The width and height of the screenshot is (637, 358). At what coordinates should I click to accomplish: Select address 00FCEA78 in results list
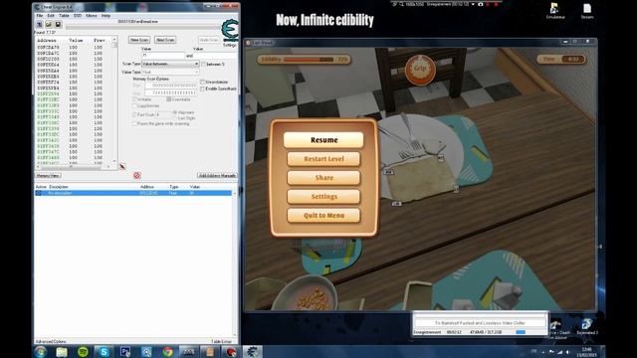48,47
